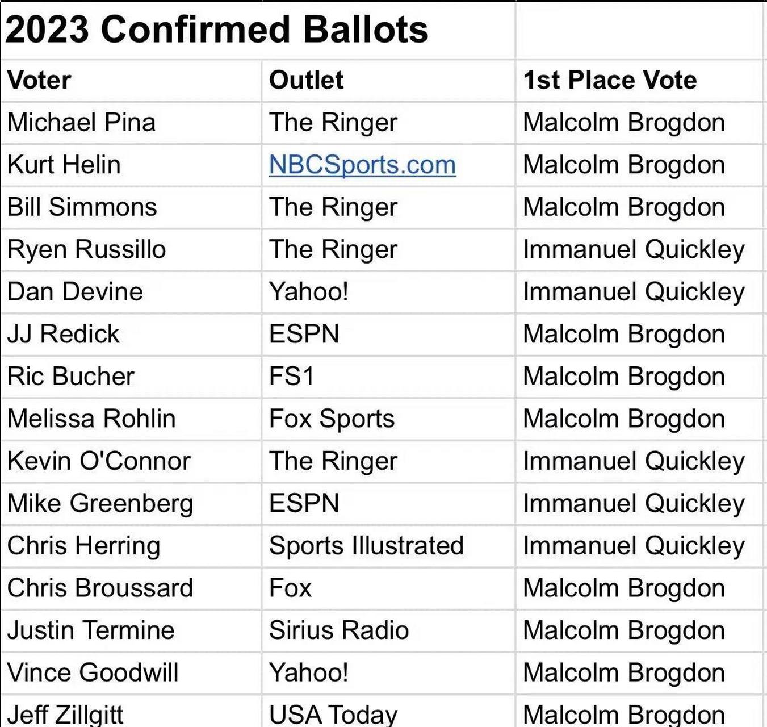Select the Michael Pina voter cell
The height and width of the screenshot is (727, 767).
pos(81,123)
